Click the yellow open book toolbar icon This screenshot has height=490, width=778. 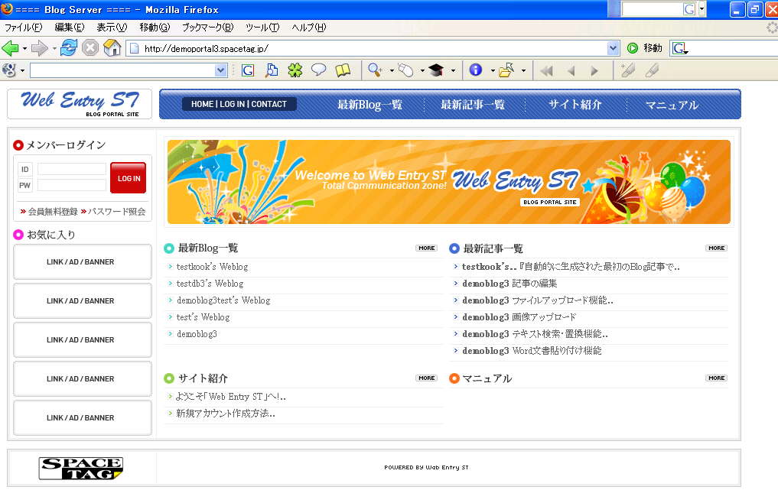pos(343,70)
